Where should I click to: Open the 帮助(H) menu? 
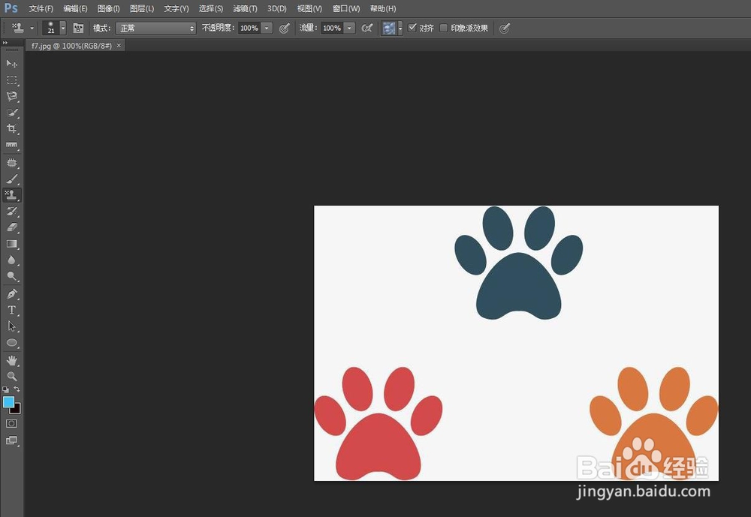[383, 8]
